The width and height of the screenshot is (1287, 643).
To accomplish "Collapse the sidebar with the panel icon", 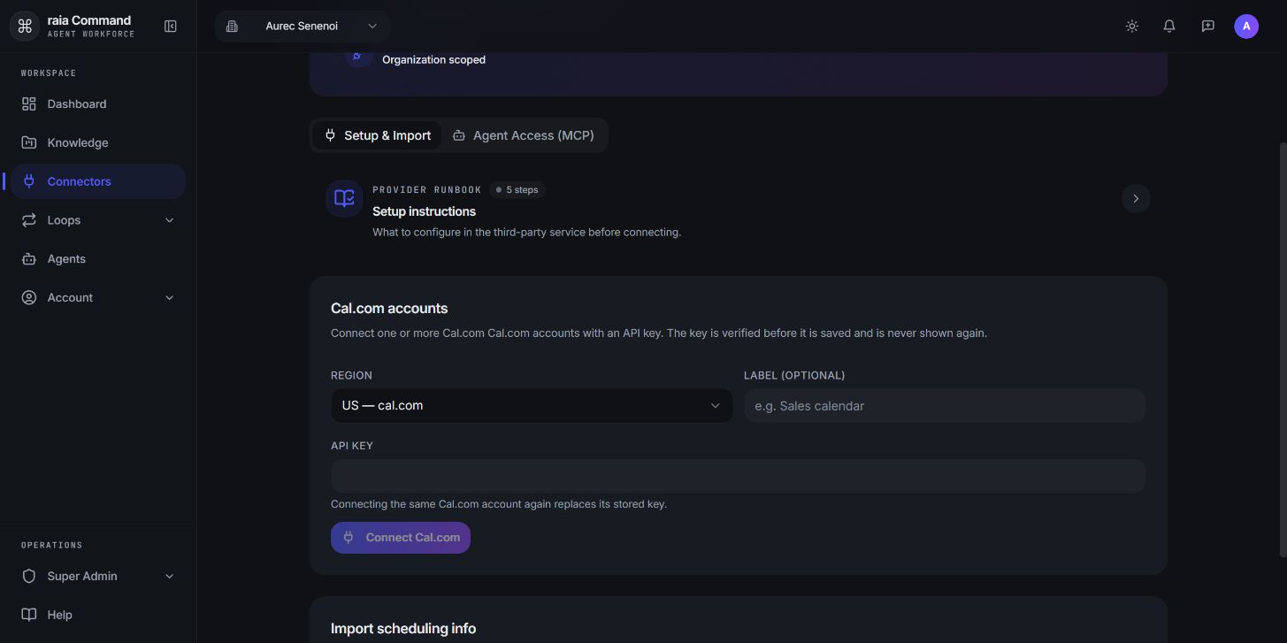I will pyautogui.click(x=171, y=27).
